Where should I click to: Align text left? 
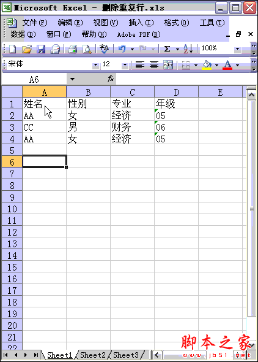[x=140, y=65]
